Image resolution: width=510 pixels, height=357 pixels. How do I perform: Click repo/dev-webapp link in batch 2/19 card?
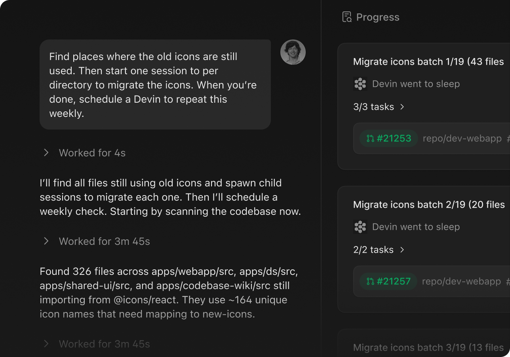tap(461, 282)
